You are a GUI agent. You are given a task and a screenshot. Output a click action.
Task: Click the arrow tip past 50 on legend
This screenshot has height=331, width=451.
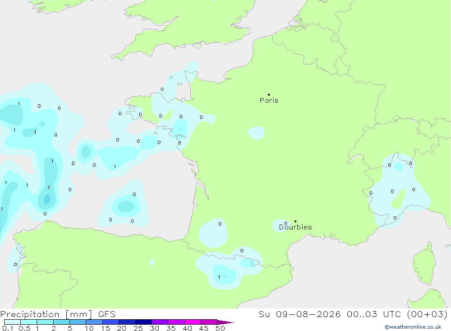coord(226,322)
